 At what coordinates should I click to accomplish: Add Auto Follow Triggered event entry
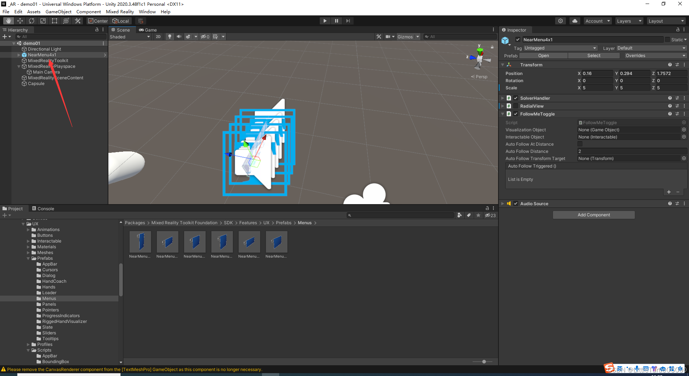pos(669,192)
